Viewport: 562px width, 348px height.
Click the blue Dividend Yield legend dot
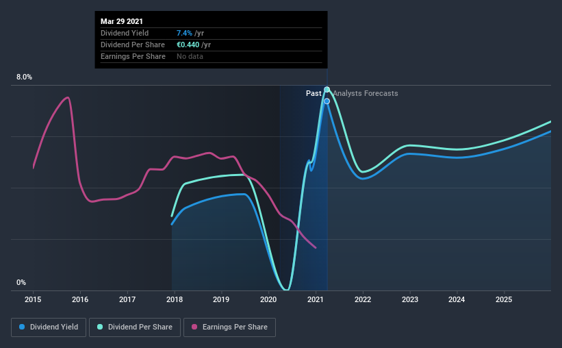pos(22,327)
